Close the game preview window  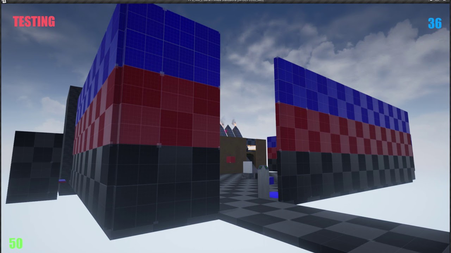tap(444, 1)
